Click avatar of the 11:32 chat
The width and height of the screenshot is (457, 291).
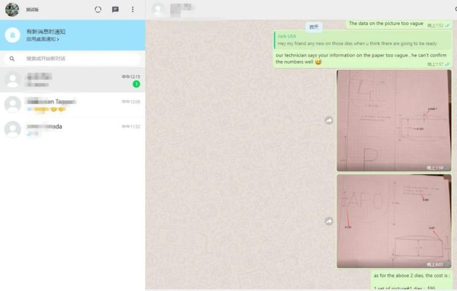coord(13,129)
